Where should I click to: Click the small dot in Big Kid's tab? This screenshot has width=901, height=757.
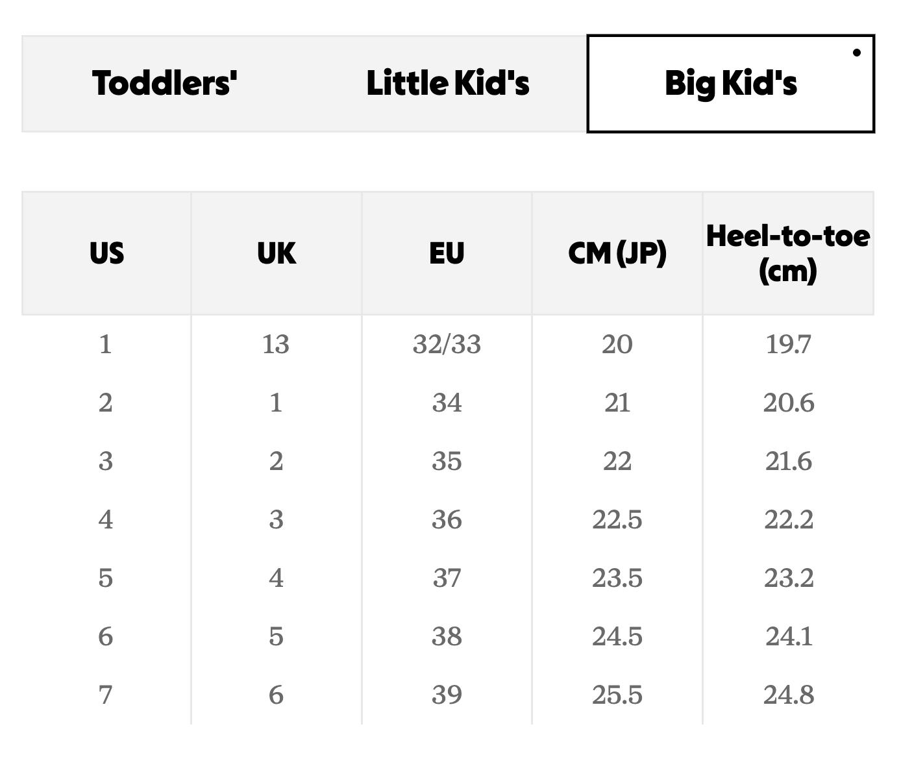coord(857,53)
